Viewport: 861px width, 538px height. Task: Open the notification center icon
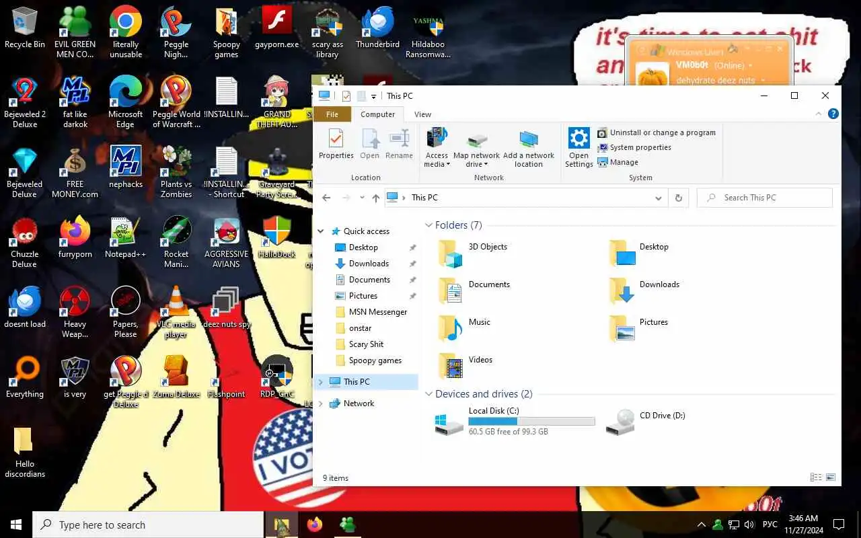coord(839,525)
